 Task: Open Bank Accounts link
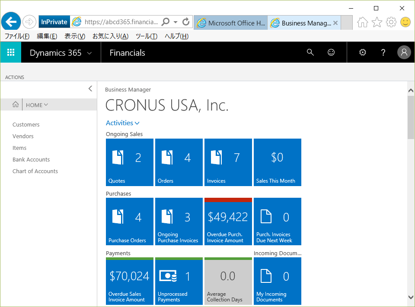click(31, 159)
